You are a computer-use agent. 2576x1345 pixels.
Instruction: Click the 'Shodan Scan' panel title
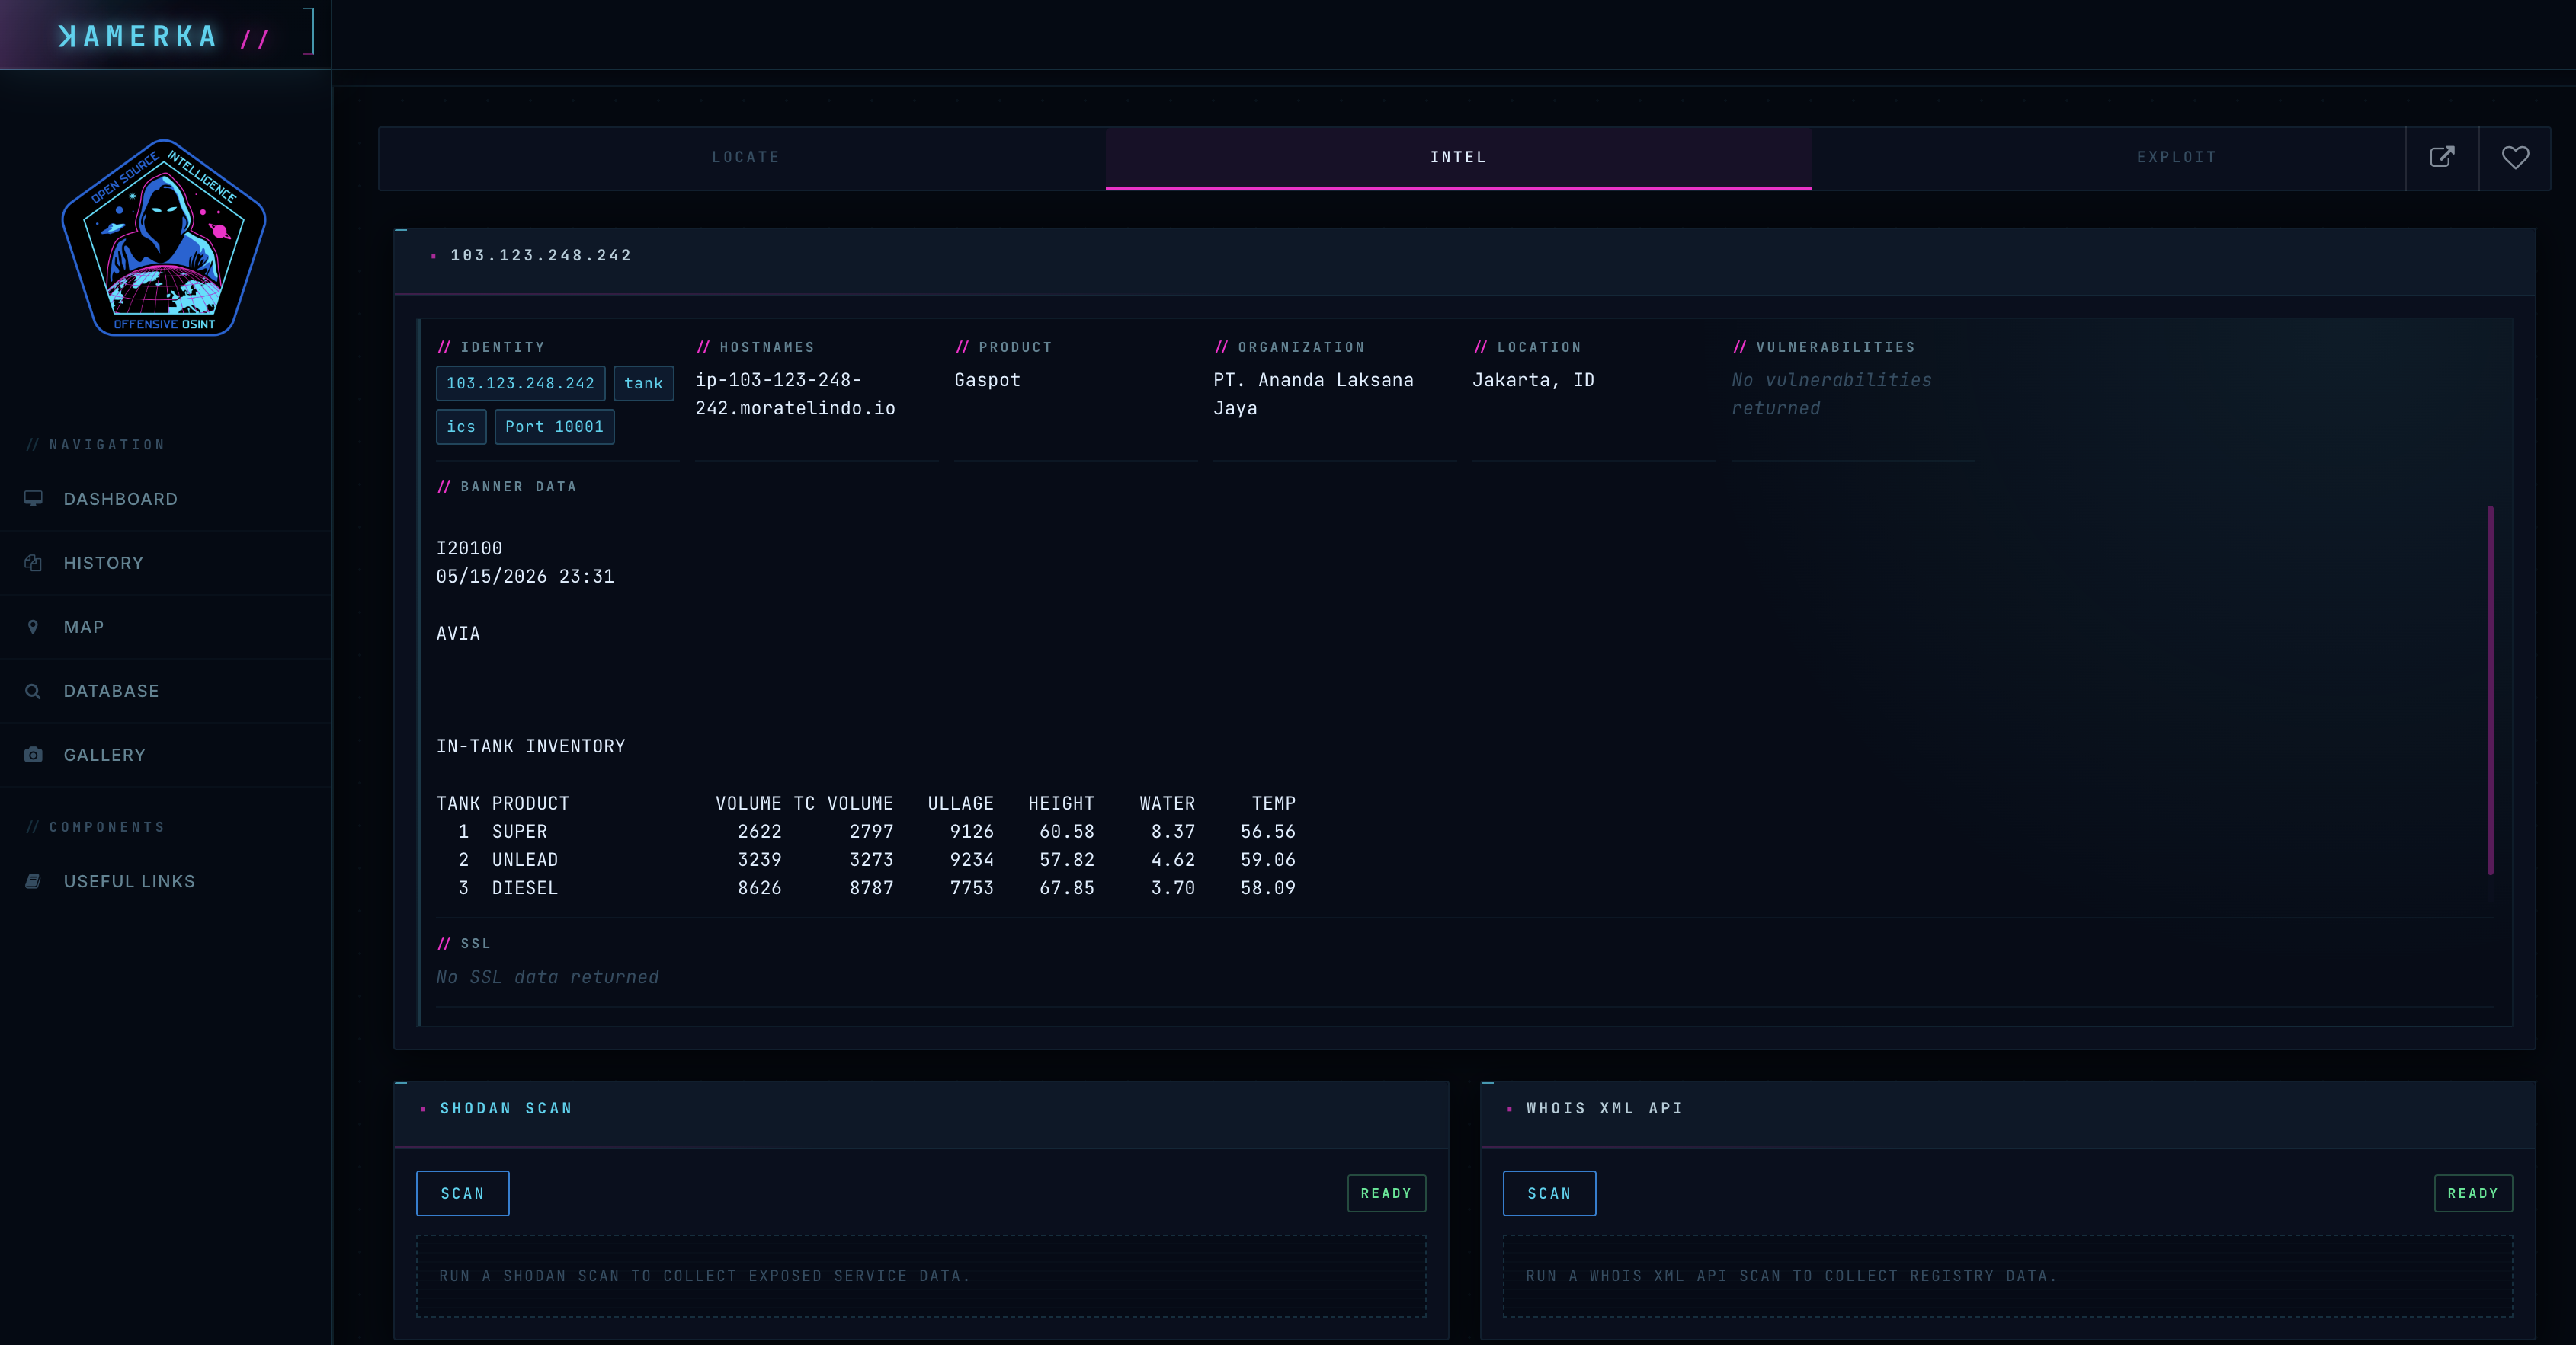[x=506, y=1108]
